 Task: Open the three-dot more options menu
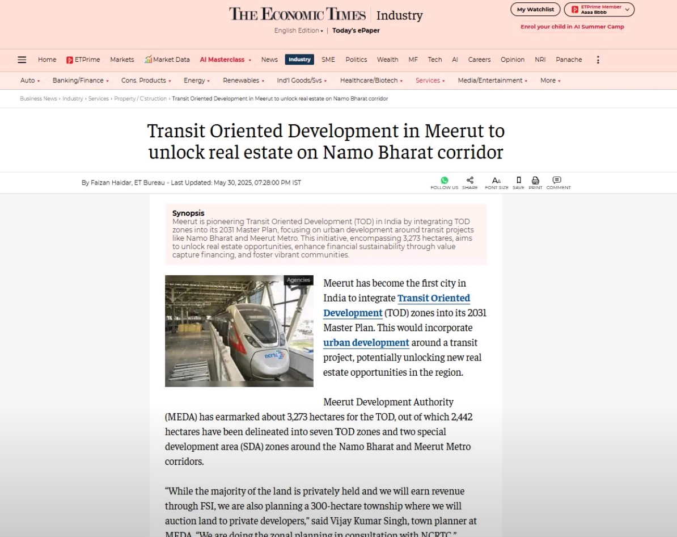point(598,60)
